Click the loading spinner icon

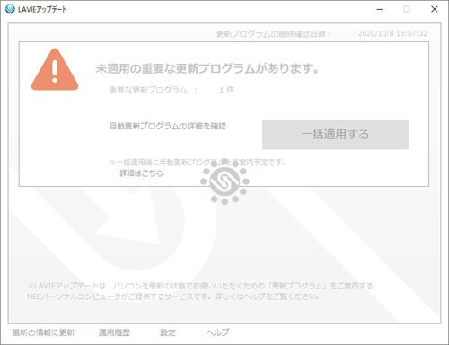point(224,181)
